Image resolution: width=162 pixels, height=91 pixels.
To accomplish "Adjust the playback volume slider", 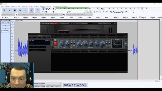I will pos(78,12).
